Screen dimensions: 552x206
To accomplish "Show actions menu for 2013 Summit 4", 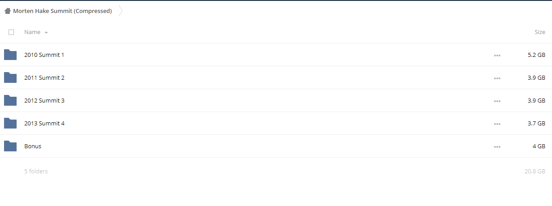I will pos(497,124).
